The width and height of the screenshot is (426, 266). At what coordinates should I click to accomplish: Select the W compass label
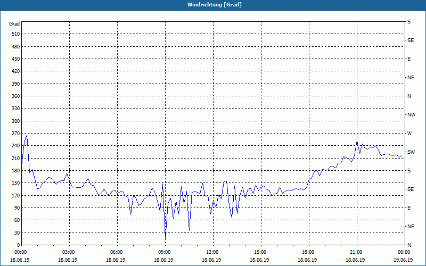pos(409,134)
